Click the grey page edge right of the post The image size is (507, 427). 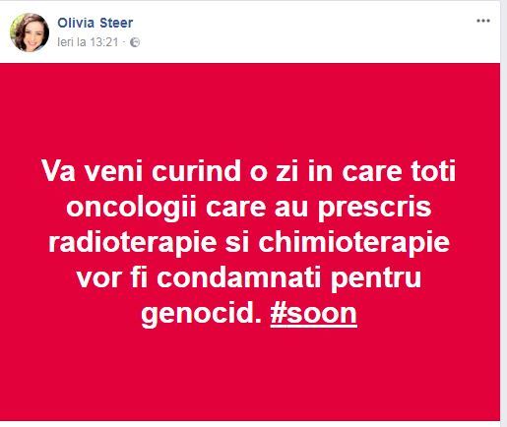click(x=504, y=213)
